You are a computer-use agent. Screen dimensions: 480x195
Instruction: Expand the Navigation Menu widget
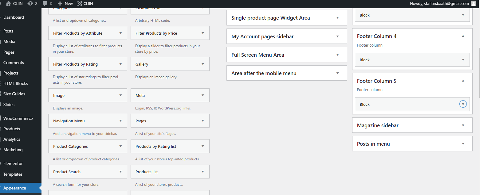click(x=120, y=121)
